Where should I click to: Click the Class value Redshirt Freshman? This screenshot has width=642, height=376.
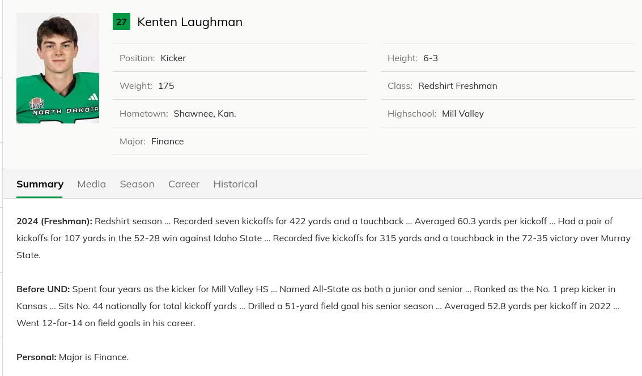pos(457,86)
